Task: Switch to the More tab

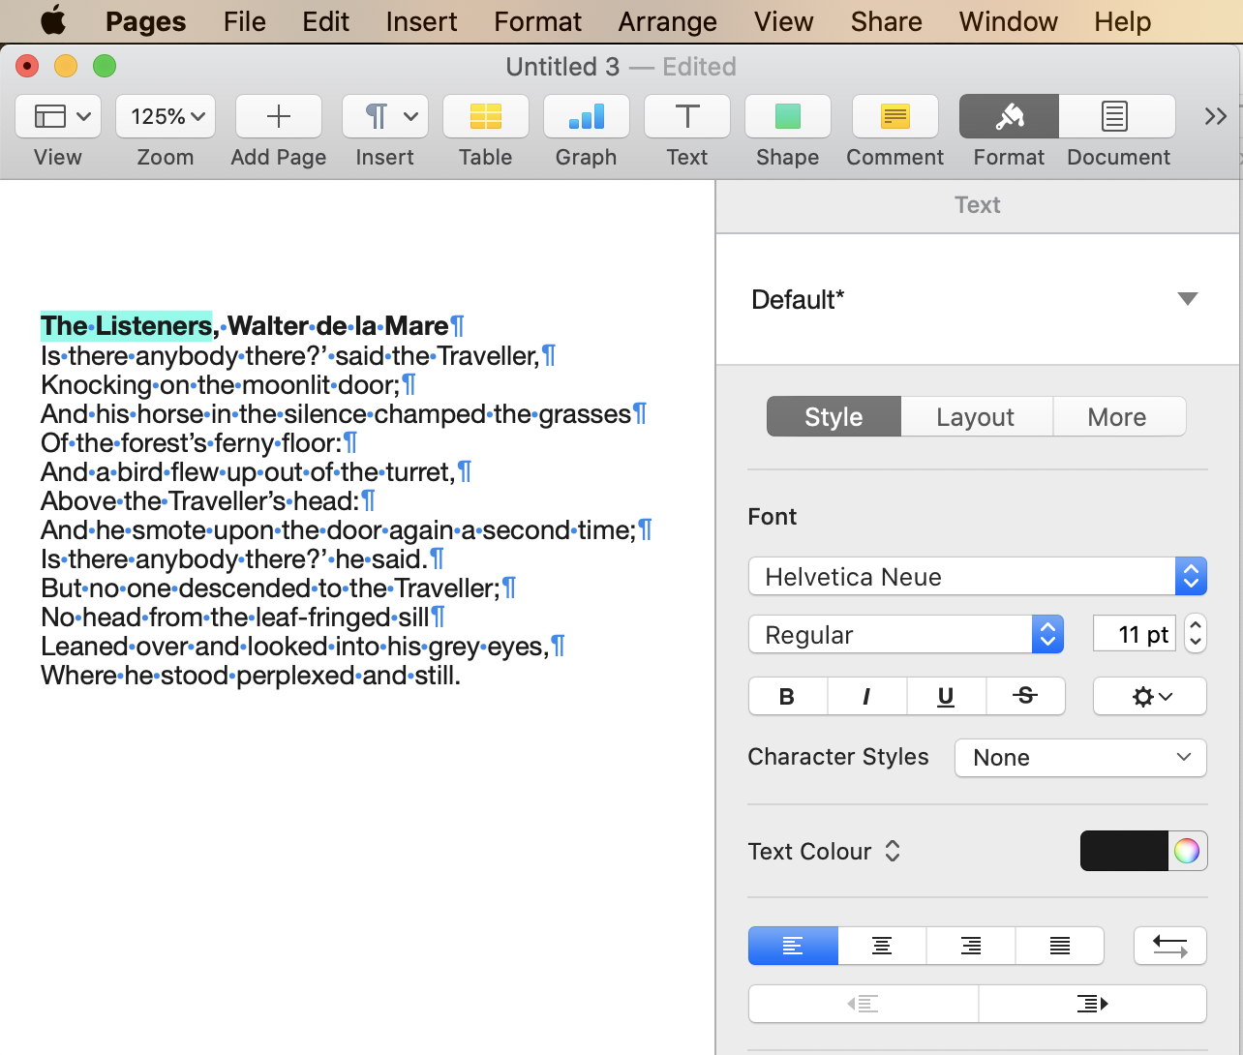Action: point(1117,416)
